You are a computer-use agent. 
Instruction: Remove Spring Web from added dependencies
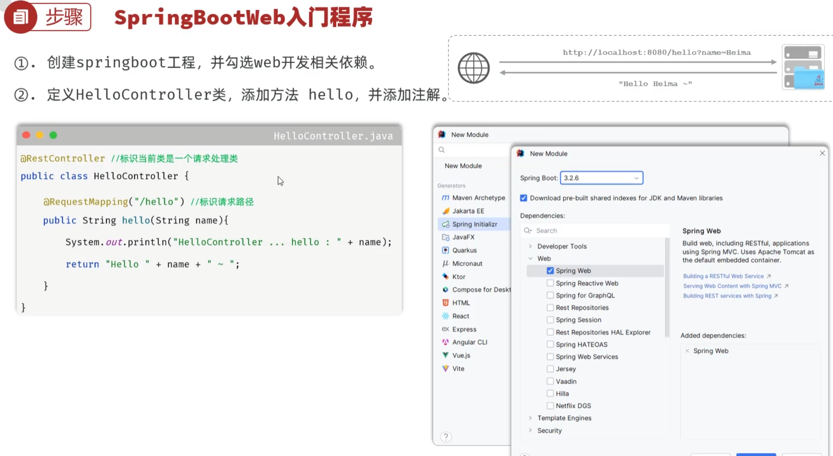687,350
